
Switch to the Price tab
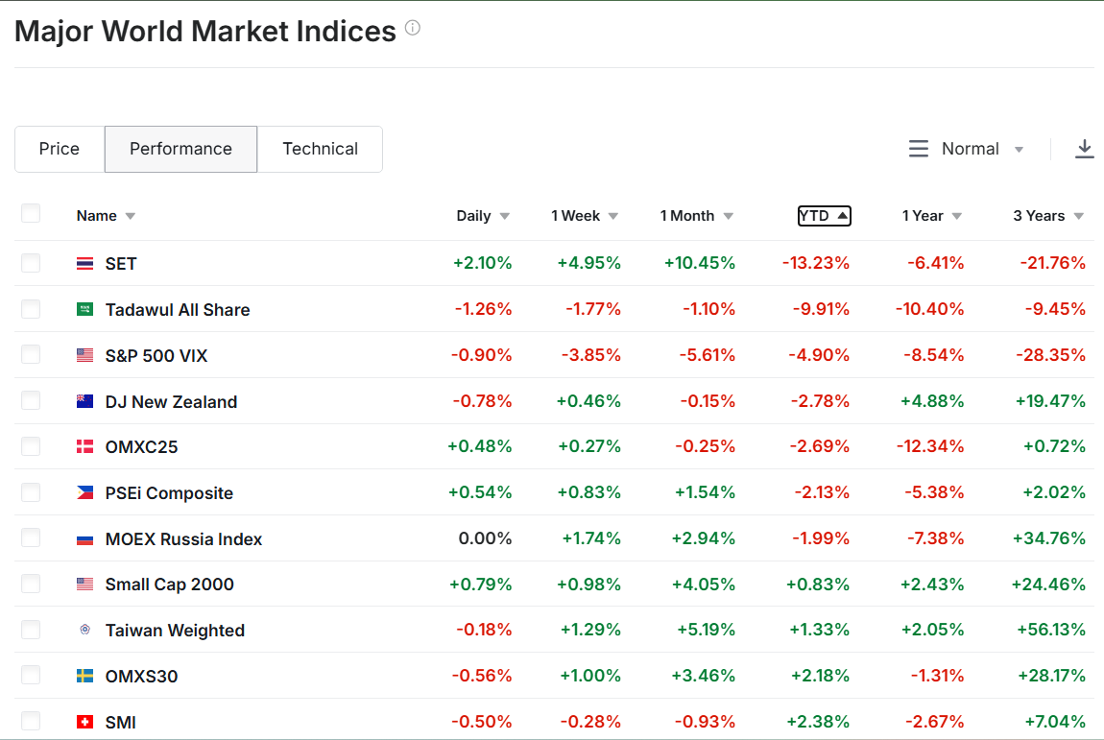[x=60, y=149]
